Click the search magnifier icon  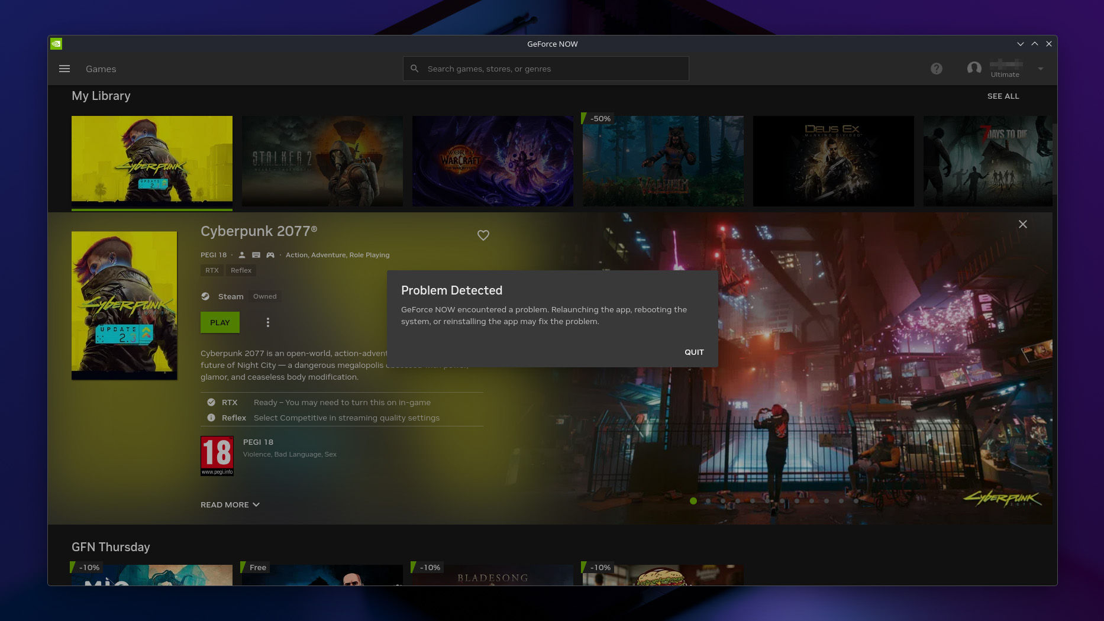click(415, 69)
